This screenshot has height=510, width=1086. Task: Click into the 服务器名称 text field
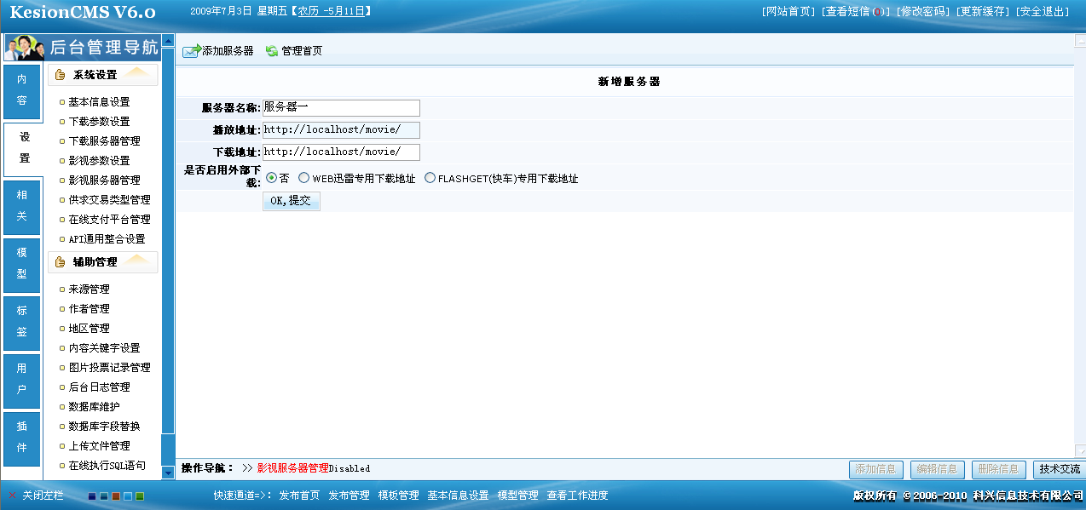tap(341, 108)
